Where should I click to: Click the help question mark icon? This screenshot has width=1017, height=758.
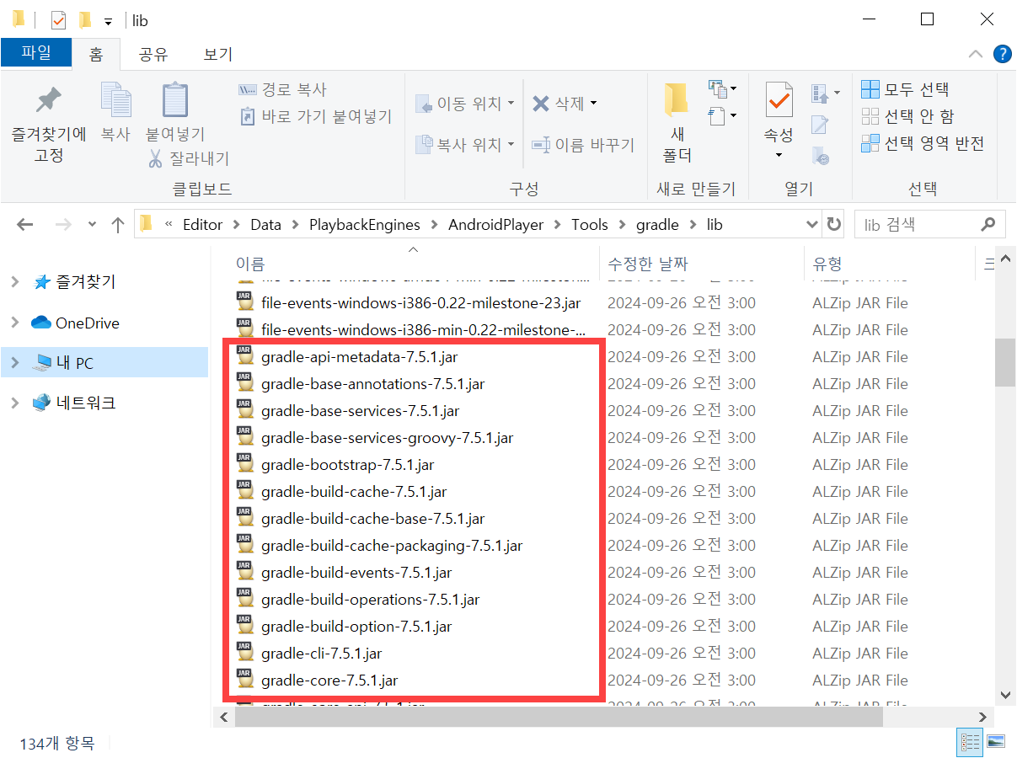coord(1002,54)
